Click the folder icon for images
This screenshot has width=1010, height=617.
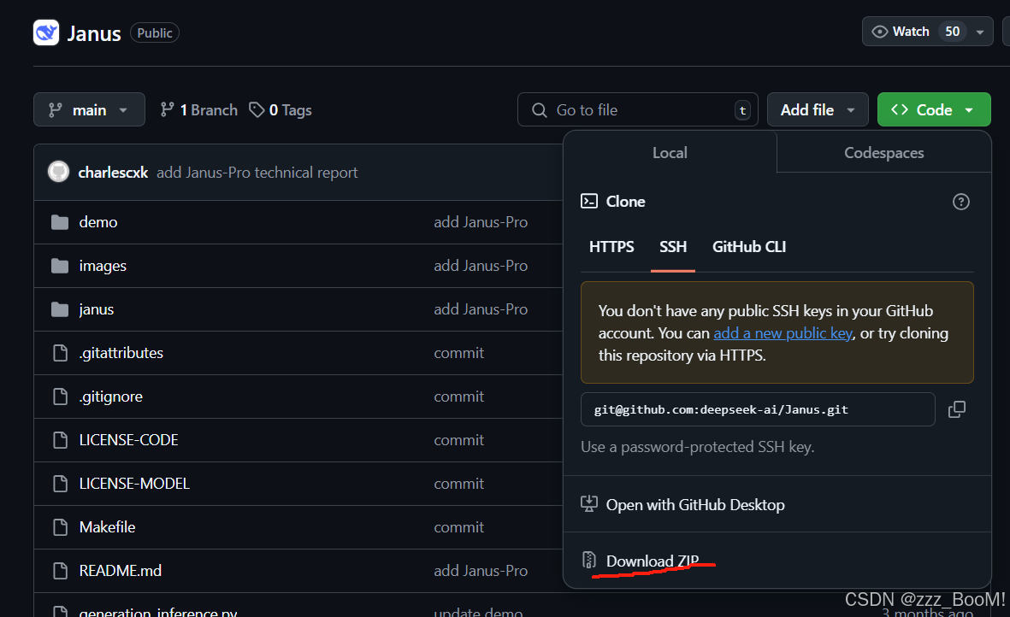coord(60,266)
